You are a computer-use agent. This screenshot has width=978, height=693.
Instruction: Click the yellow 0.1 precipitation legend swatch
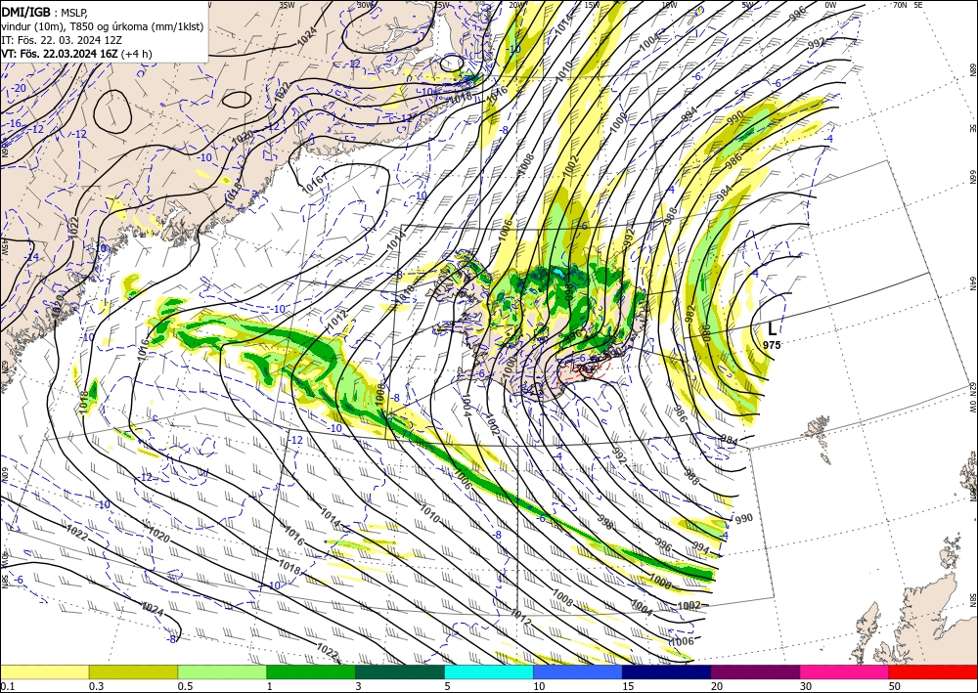point(44,671)
